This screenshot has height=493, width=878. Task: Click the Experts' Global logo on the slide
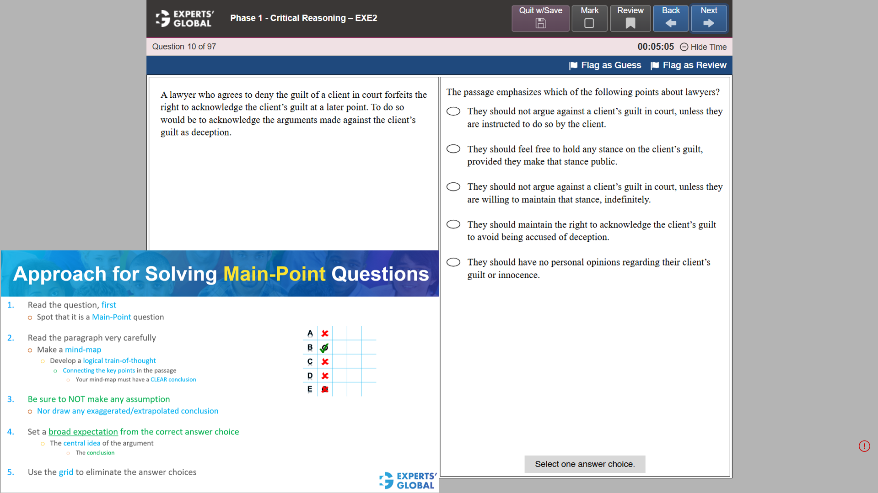pyautogui.click(x=406, y=480)
